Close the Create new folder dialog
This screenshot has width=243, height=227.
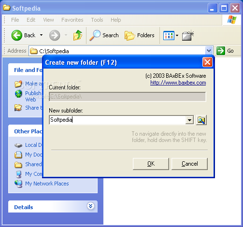[207, 62]
